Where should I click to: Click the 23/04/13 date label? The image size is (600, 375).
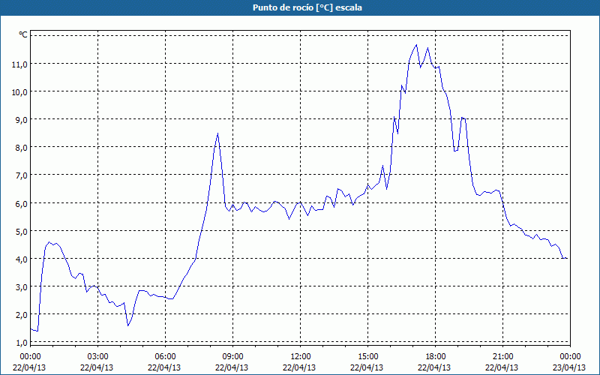pyautogui.click(x=569, y=367)
